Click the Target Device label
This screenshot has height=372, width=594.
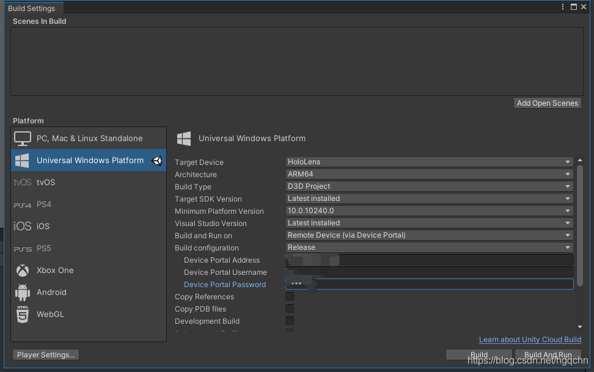point(199,162)
